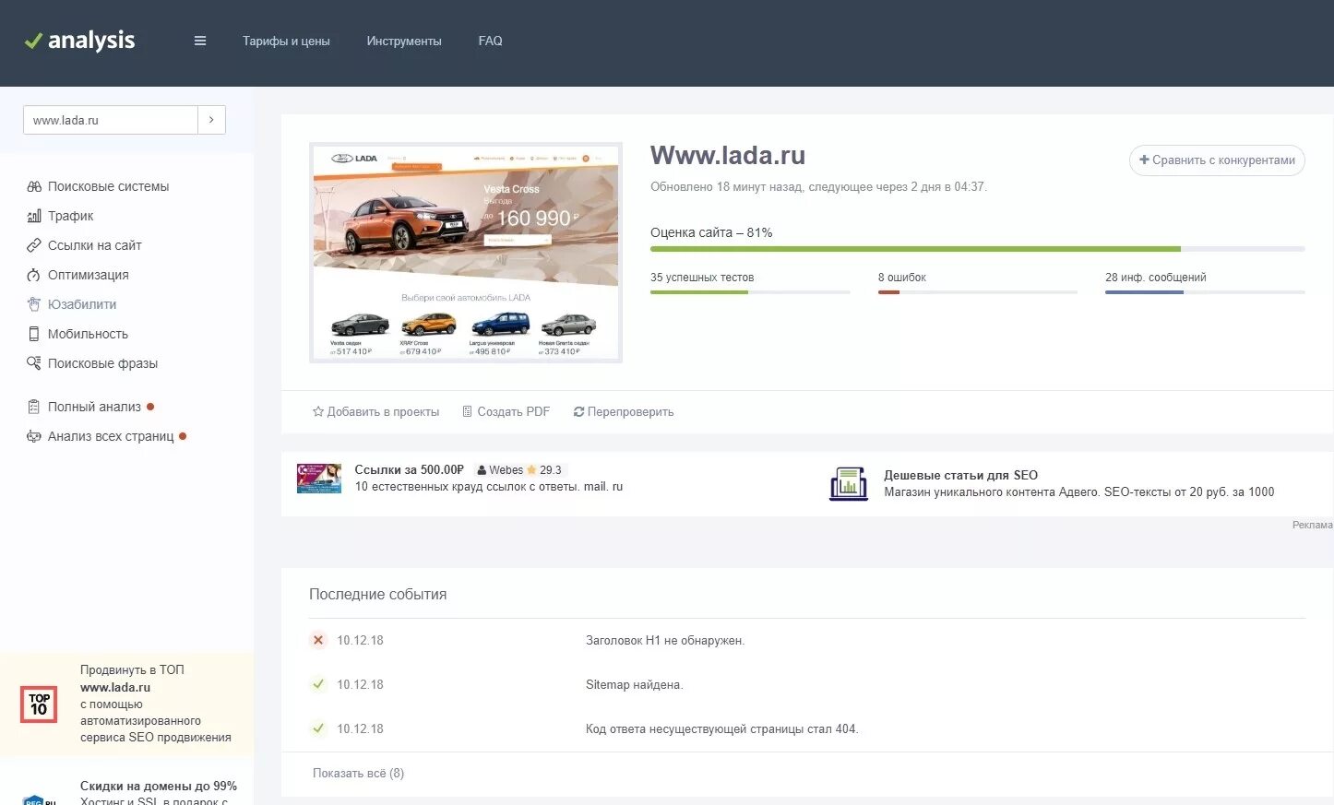
Task: Click Код ответа несуществующей страницы text
Action: [722, 729]
